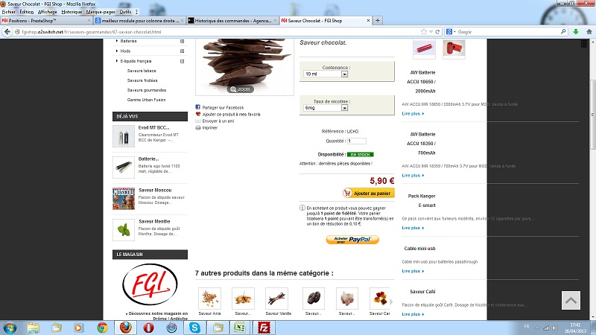
Task: Open Saveurs fruitées subcategory
Action: [142, 80]
